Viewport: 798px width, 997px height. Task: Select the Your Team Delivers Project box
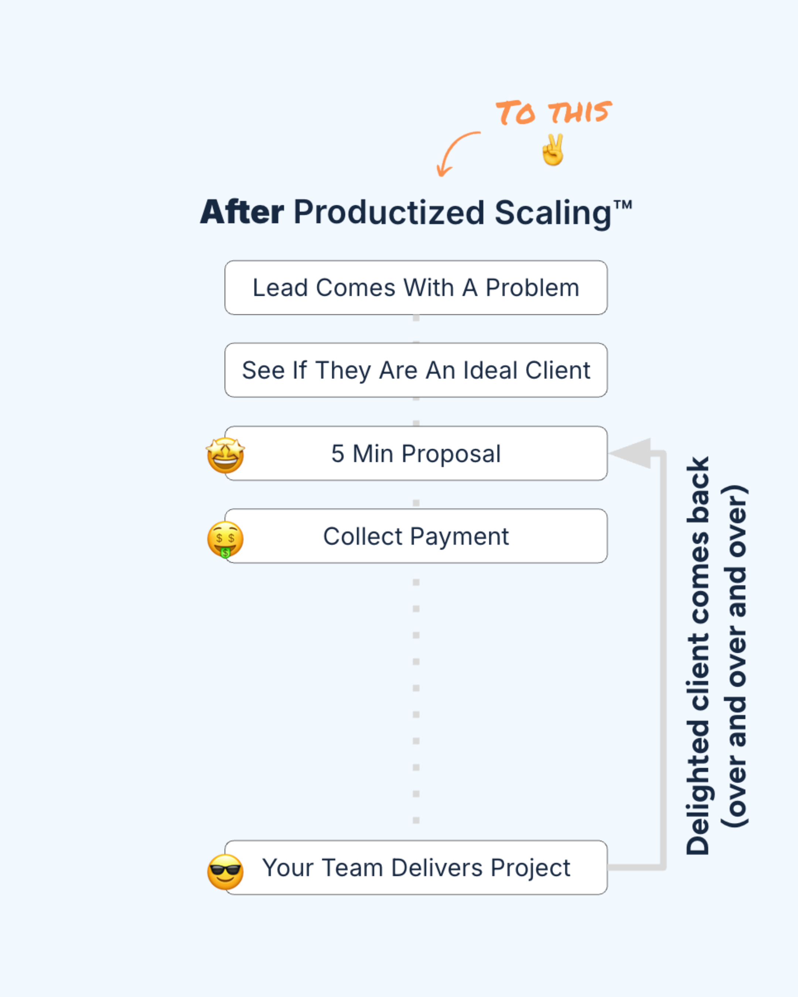415,867
